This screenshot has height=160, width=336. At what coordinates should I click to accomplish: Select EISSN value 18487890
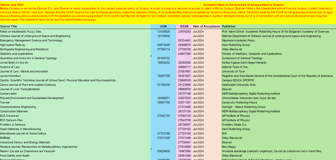click(x=184, y=151)
